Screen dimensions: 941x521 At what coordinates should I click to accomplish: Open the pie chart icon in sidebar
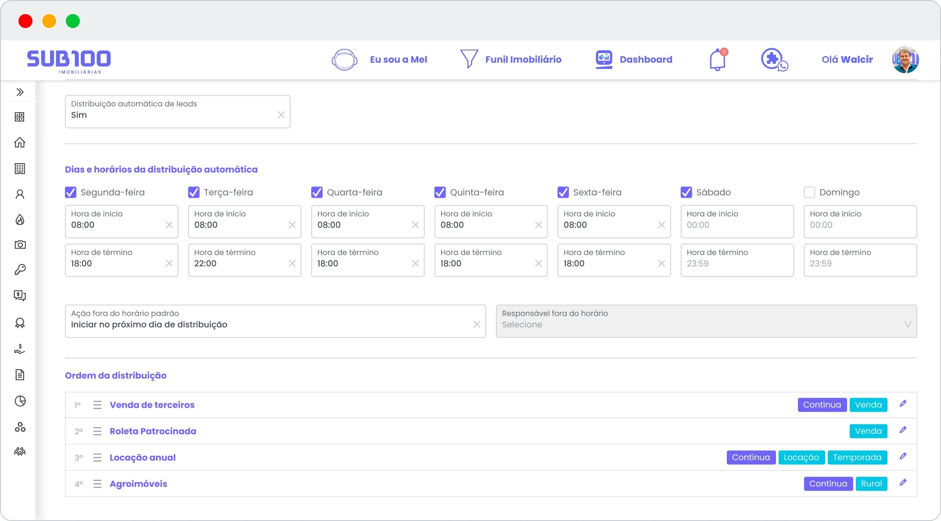[20, 401]
